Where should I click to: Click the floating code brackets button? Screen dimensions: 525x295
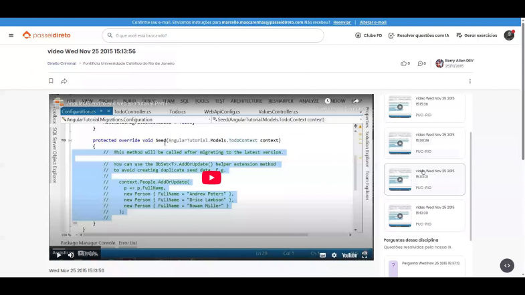[x=507, y=265]
